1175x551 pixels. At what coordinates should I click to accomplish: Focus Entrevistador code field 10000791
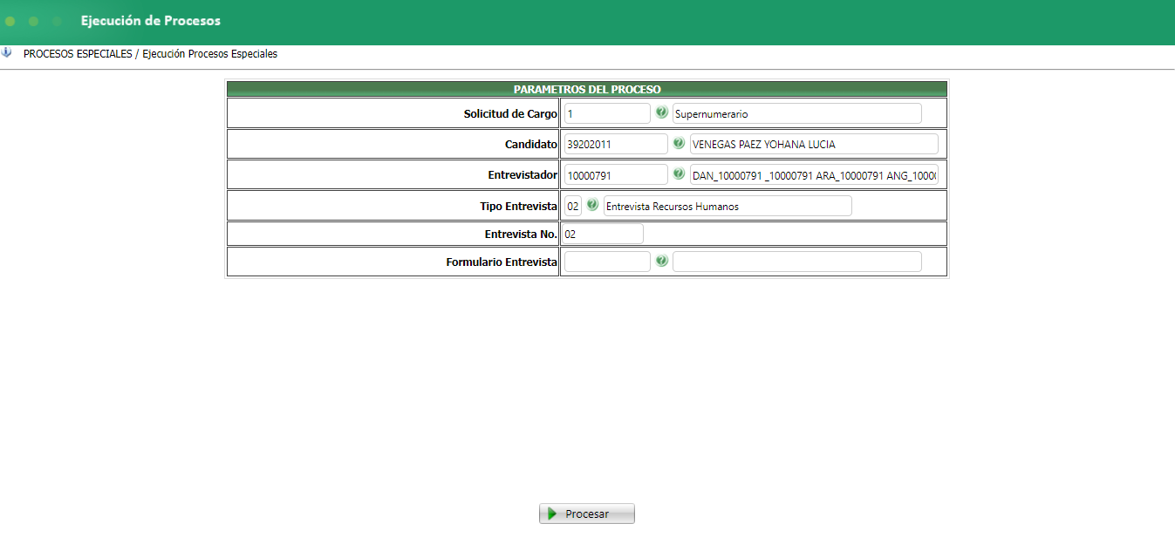point(616,175)
